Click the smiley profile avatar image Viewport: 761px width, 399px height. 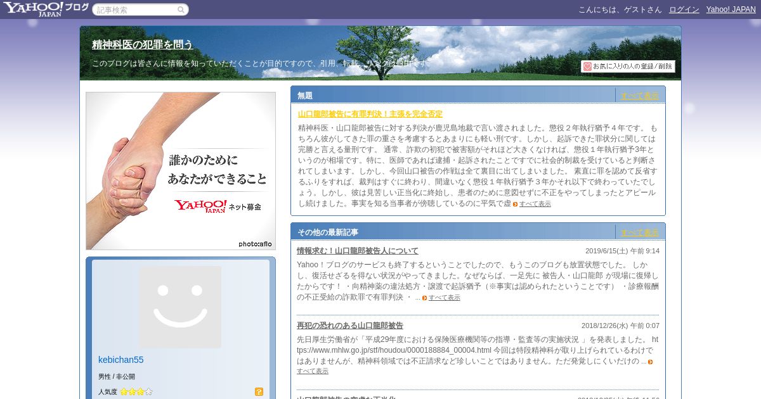pos(180,307)
